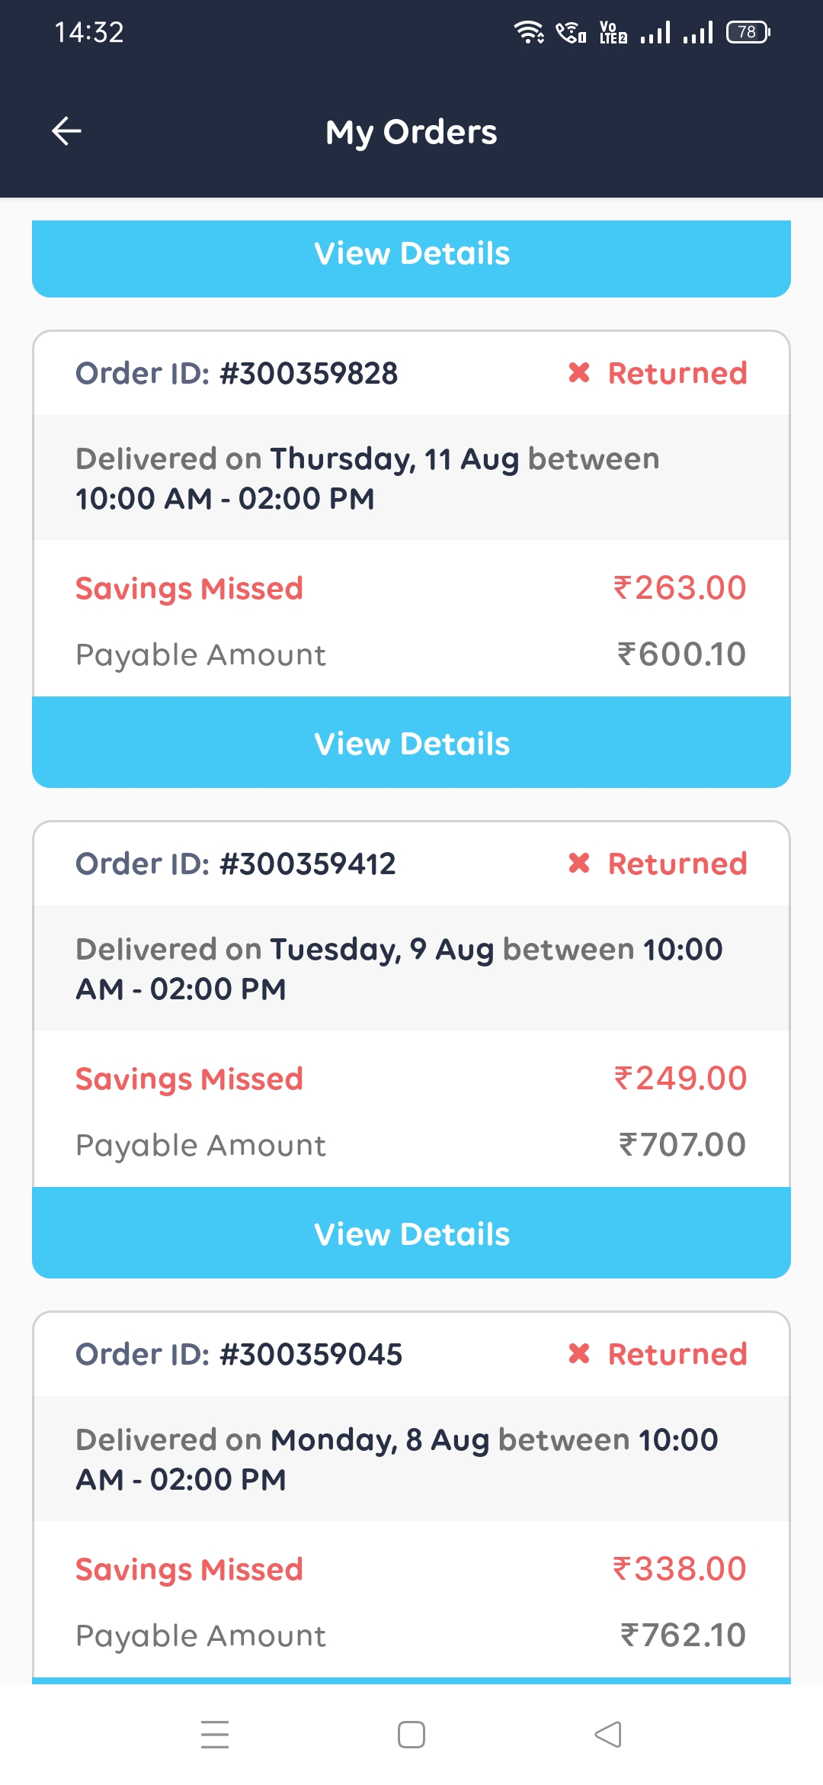Image resolution: width=823 pixels, height=1785 pixels.
Task: Tap red X icon on order #300359045
Action: (579, 1354)
